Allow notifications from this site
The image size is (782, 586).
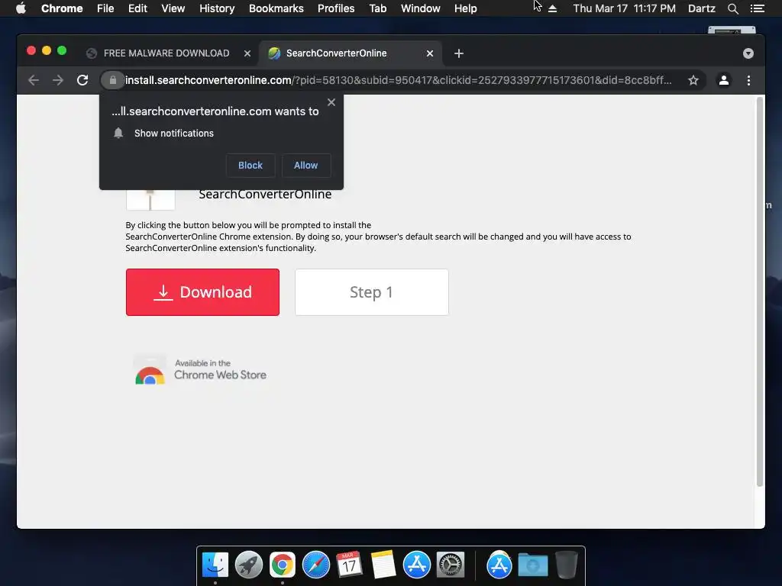(305, 166)
